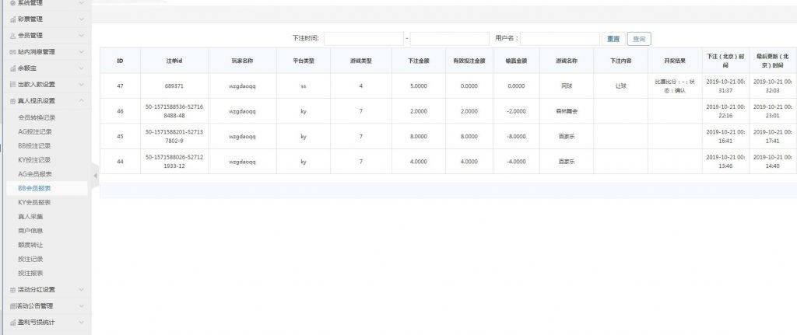This screenshot has width=797, height=335.
Task: Click the 盈利亏损统计 chart icon
Action: pyautogui.click(x=12, y=322)
